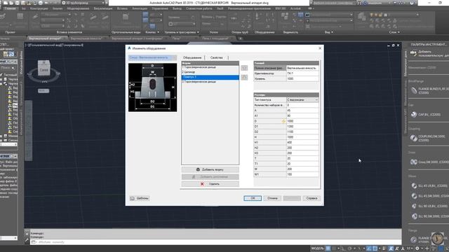Open workspace switching gear in status bar

tap(417, 248)
